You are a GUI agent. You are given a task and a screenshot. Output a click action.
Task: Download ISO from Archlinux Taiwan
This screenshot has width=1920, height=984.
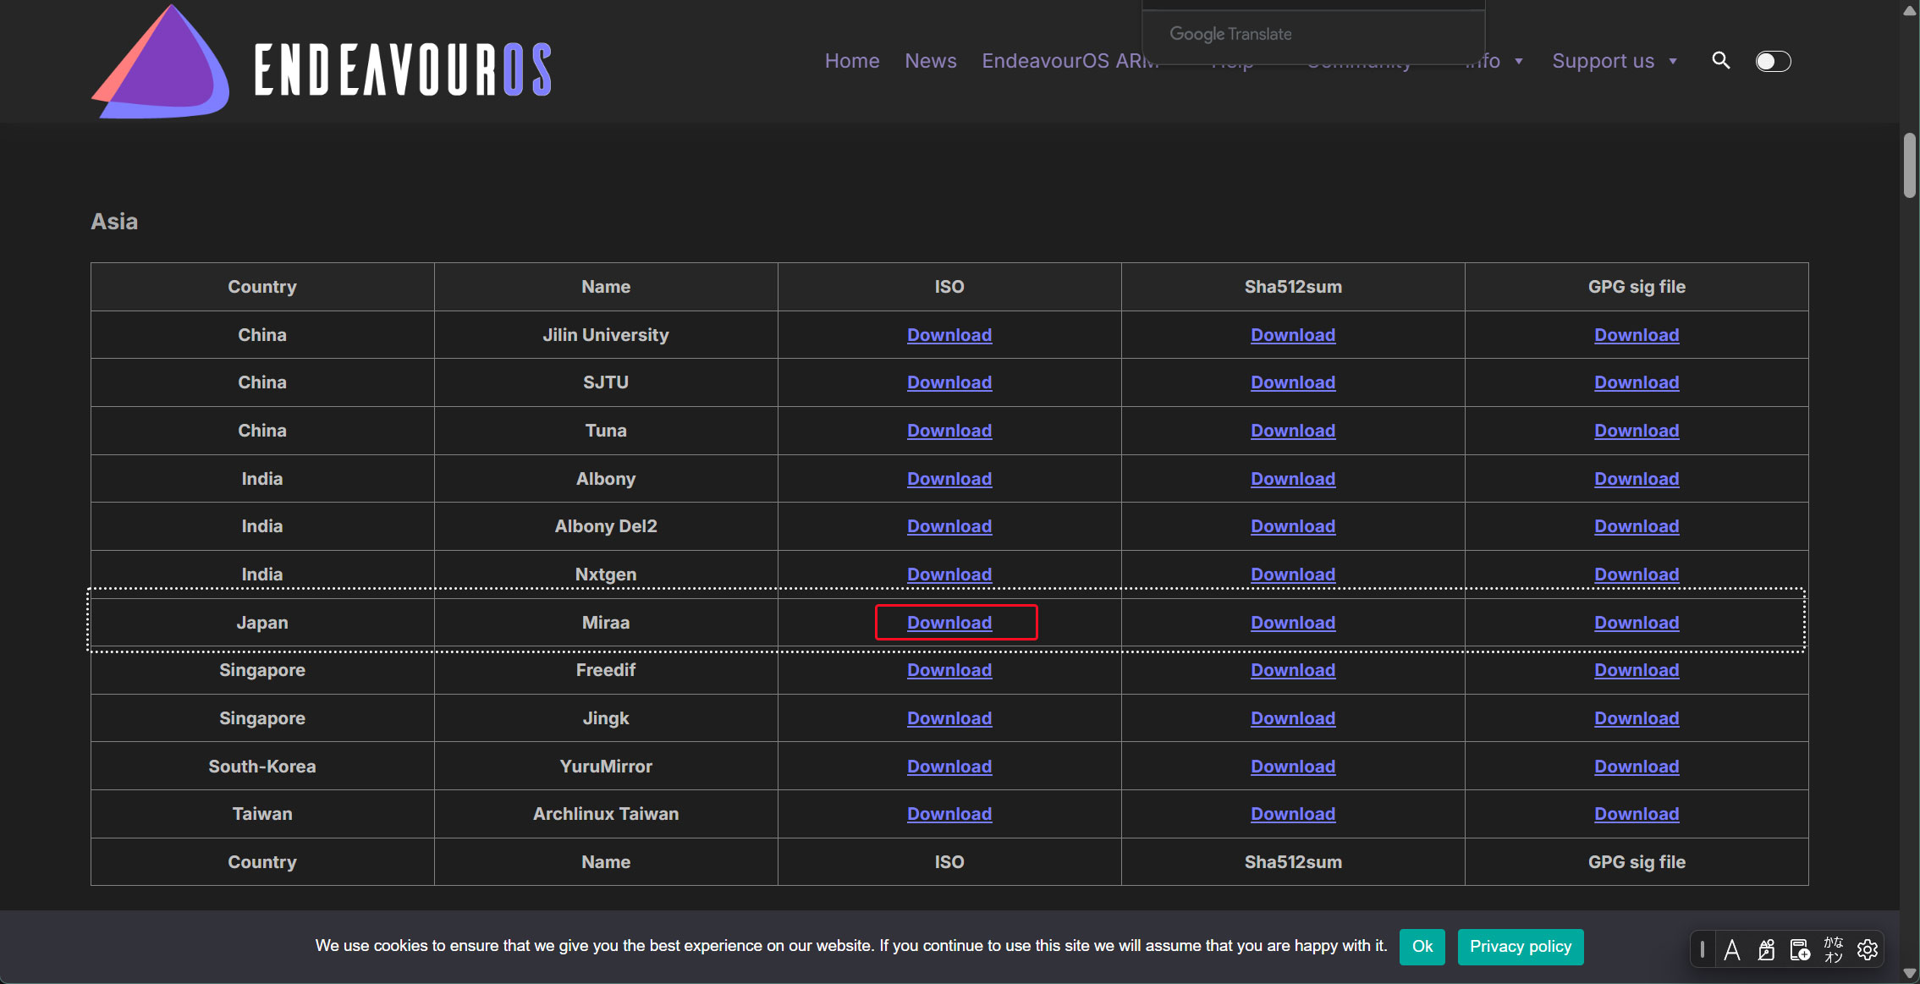pos(949,814)
